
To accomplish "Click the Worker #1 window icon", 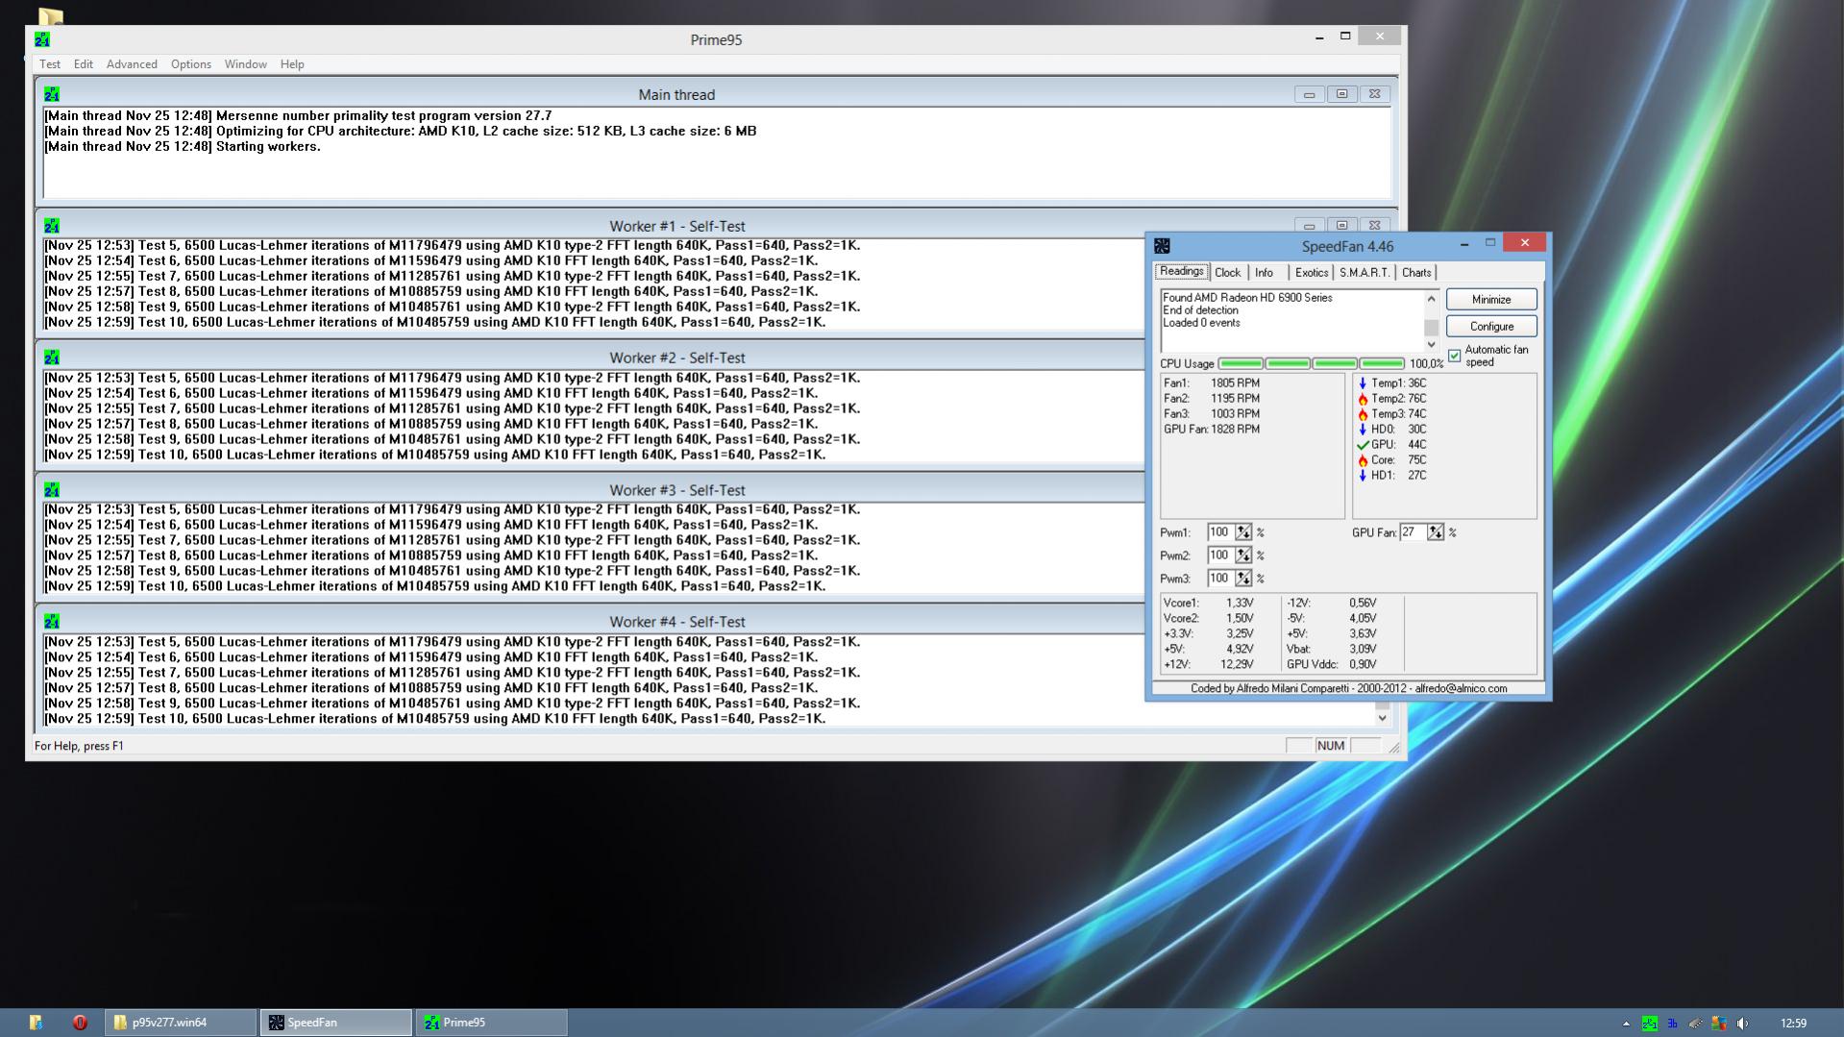I will point(52,226).
